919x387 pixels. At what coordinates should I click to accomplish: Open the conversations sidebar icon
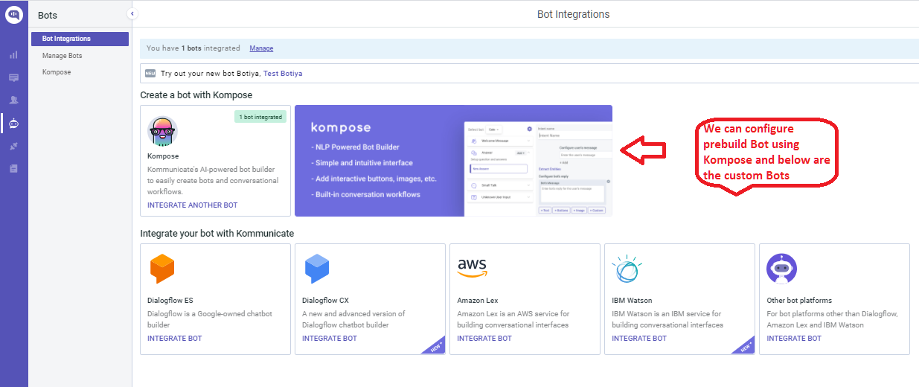13,77
